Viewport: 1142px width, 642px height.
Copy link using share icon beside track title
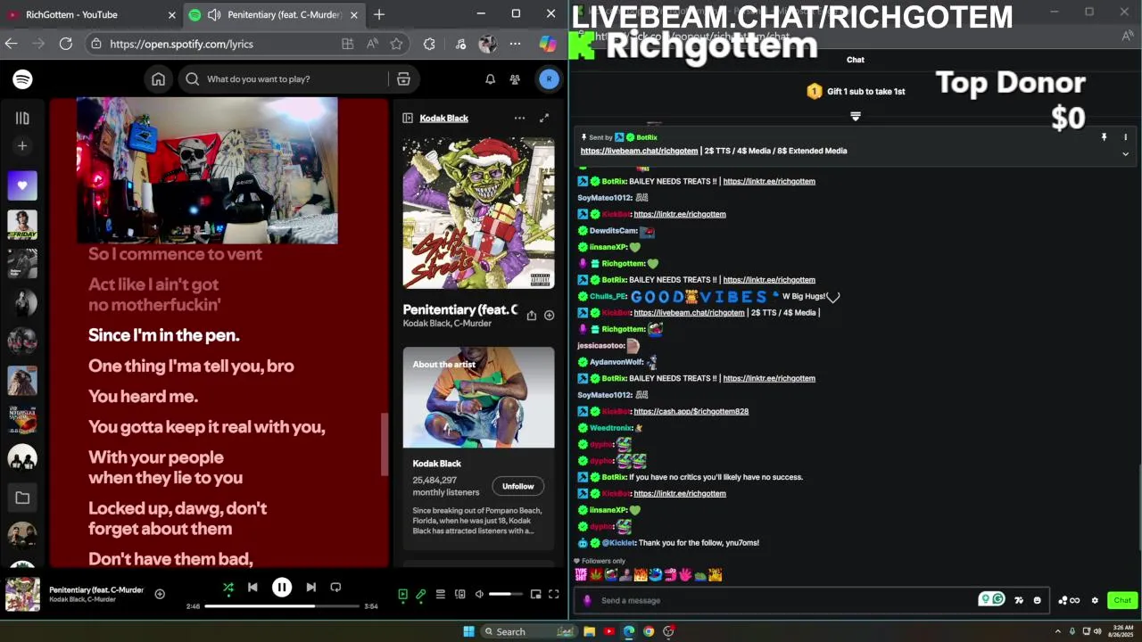click(532, 315)
